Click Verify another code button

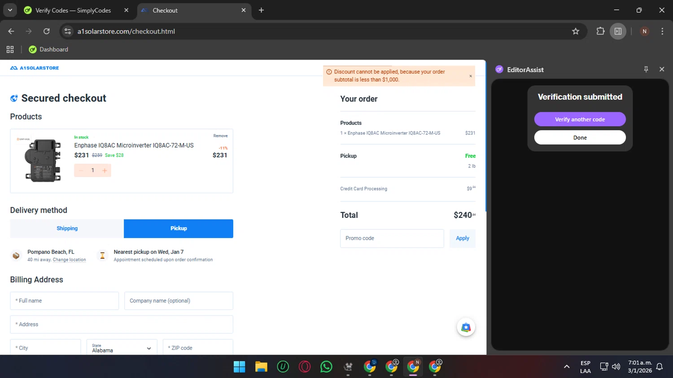[580, 119]
